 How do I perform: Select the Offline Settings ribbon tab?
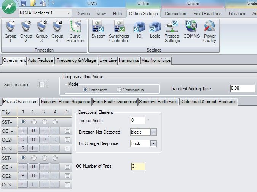(x=143, y=14)
